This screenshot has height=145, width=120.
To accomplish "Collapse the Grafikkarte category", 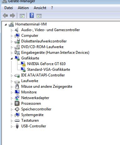I will pyautogui.click(x=12, y=59).
